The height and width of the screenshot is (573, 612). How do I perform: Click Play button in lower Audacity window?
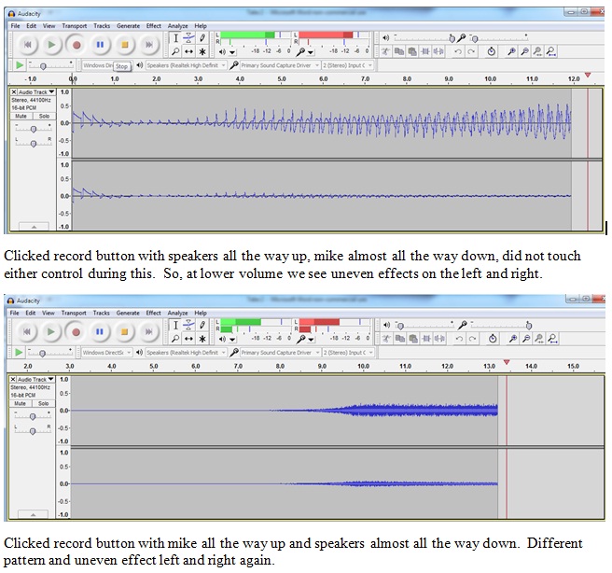tap(50, 332)
